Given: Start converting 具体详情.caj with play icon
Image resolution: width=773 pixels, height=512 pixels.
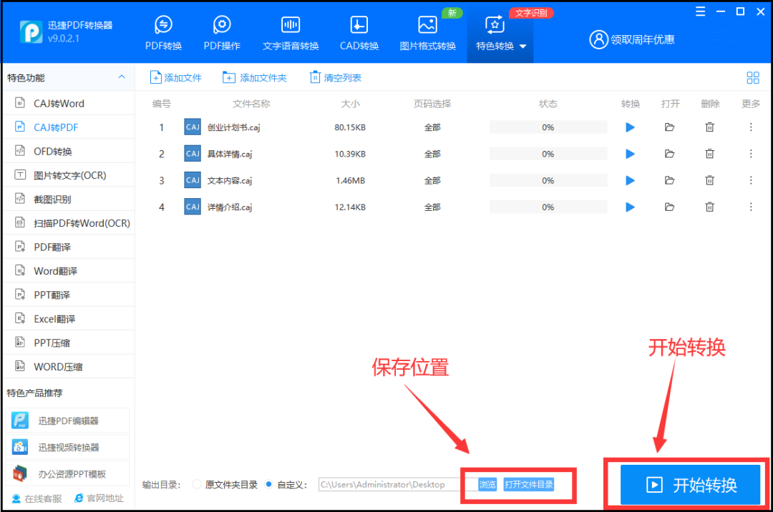Looking at the screenshot, I should 630,154.
